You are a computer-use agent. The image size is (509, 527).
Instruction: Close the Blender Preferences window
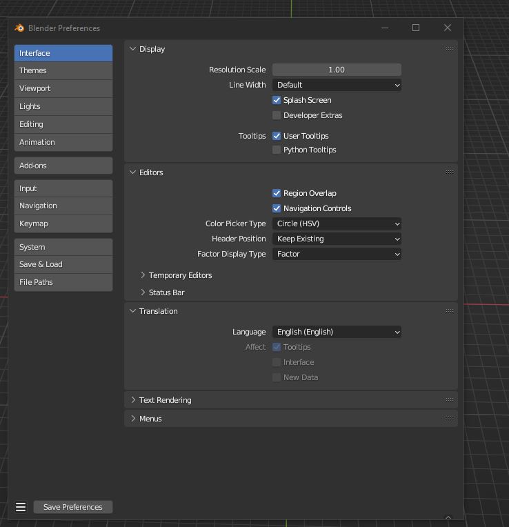[x=447, y=28]
